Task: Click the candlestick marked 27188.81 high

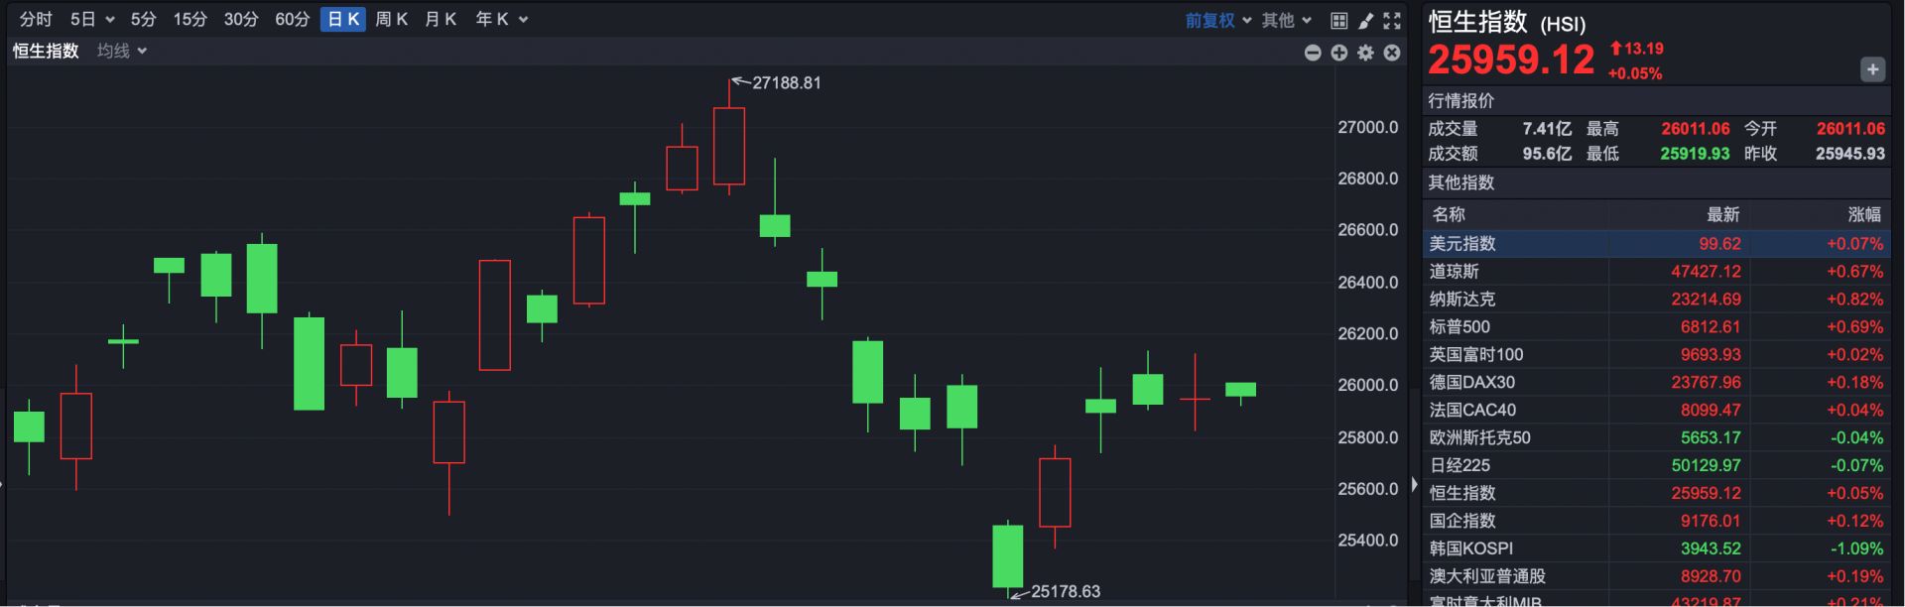Action: click(x=729, y=146)
